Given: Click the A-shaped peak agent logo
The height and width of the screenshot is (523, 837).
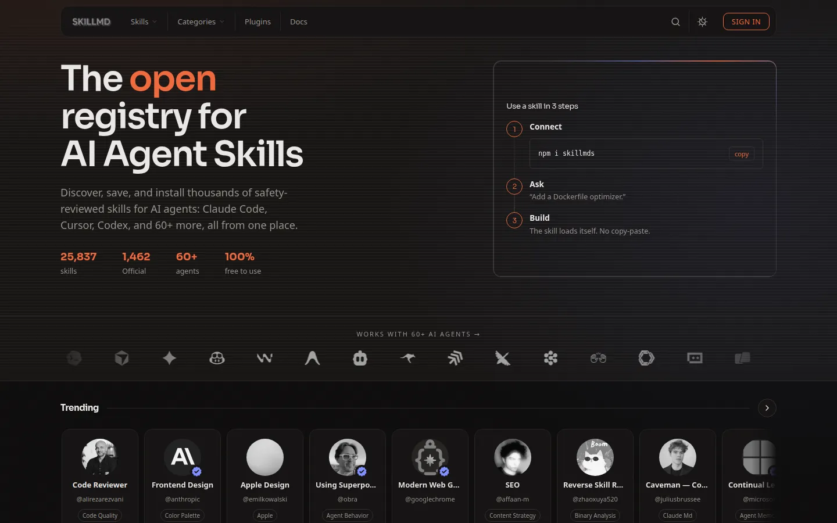Looking at the screenshot, I should click(x=312, y=358).
